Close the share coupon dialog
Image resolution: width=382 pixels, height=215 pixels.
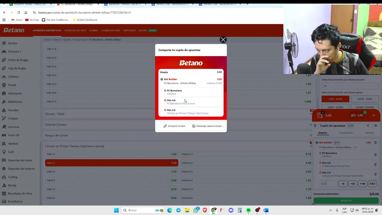(x=223, y=40)
